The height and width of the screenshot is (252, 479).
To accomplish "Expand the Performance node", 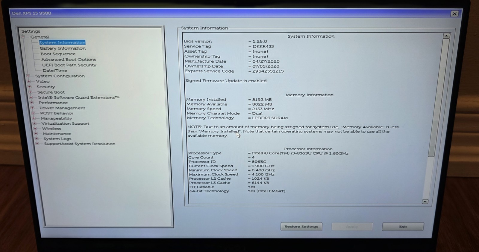I will (x=31, y=103).
